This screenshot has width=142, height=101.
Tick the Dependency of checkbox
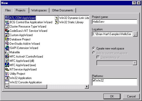coord(98,57)
